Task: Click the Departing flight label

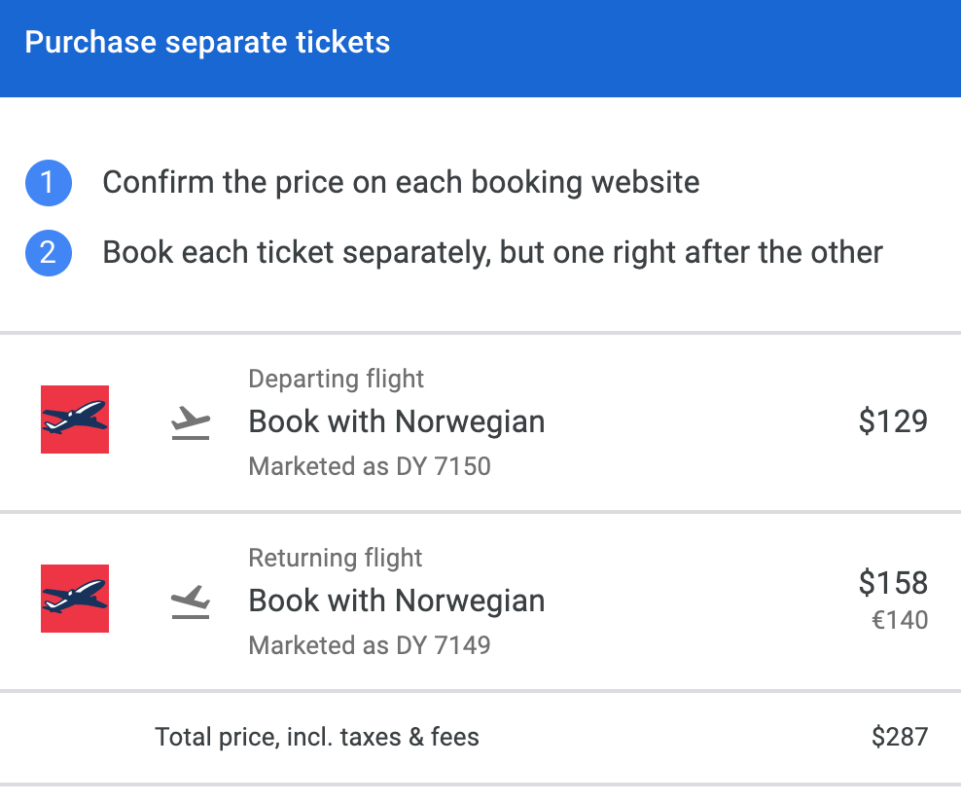Action: (x=337, y=379)
